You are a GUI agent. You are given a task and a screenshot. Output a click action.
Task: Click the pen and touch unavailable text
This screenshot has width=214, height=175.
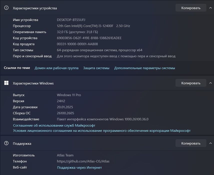click(116, 56)
